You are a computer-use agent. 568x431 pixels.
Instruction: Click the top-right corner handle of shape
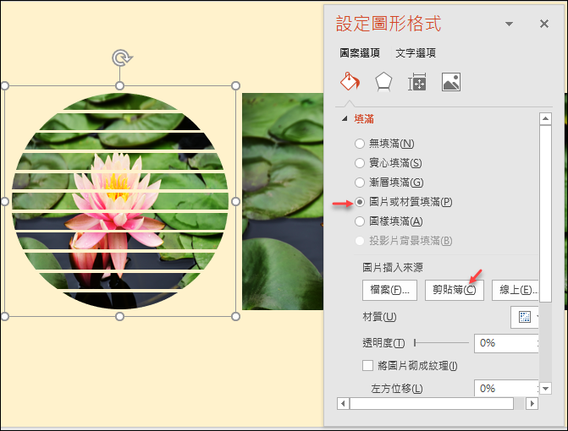(x=235, y=86)
